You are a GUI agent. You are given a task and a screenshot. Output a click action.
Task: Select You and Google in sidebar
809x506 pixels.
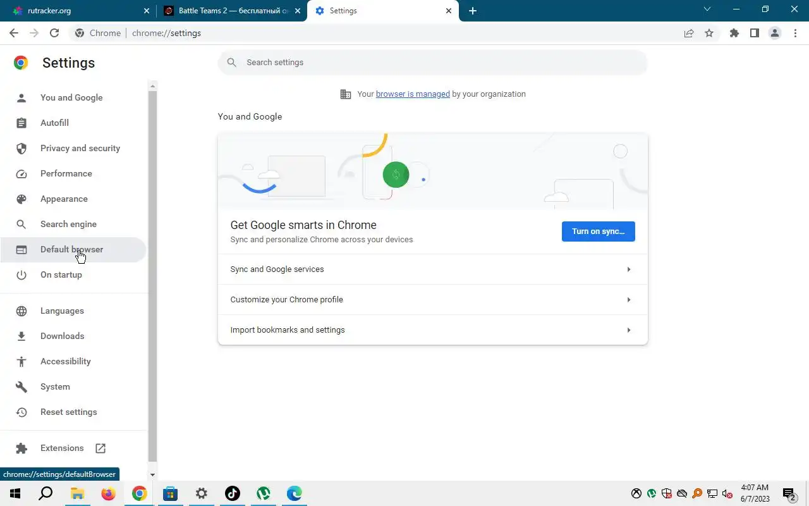[73, 97]
